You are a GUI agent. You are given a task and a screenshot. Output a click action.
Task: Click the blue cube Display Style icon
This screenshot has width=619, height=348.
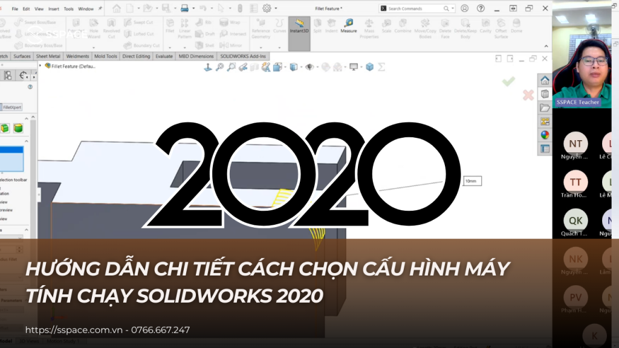tap(293, 67)
